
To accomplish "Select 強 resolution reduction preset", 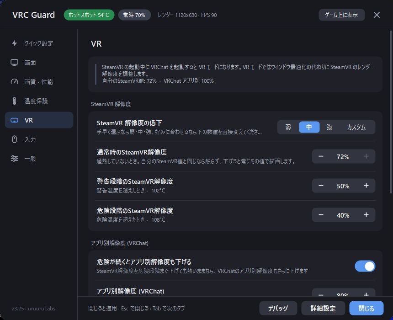I will 329,127.
